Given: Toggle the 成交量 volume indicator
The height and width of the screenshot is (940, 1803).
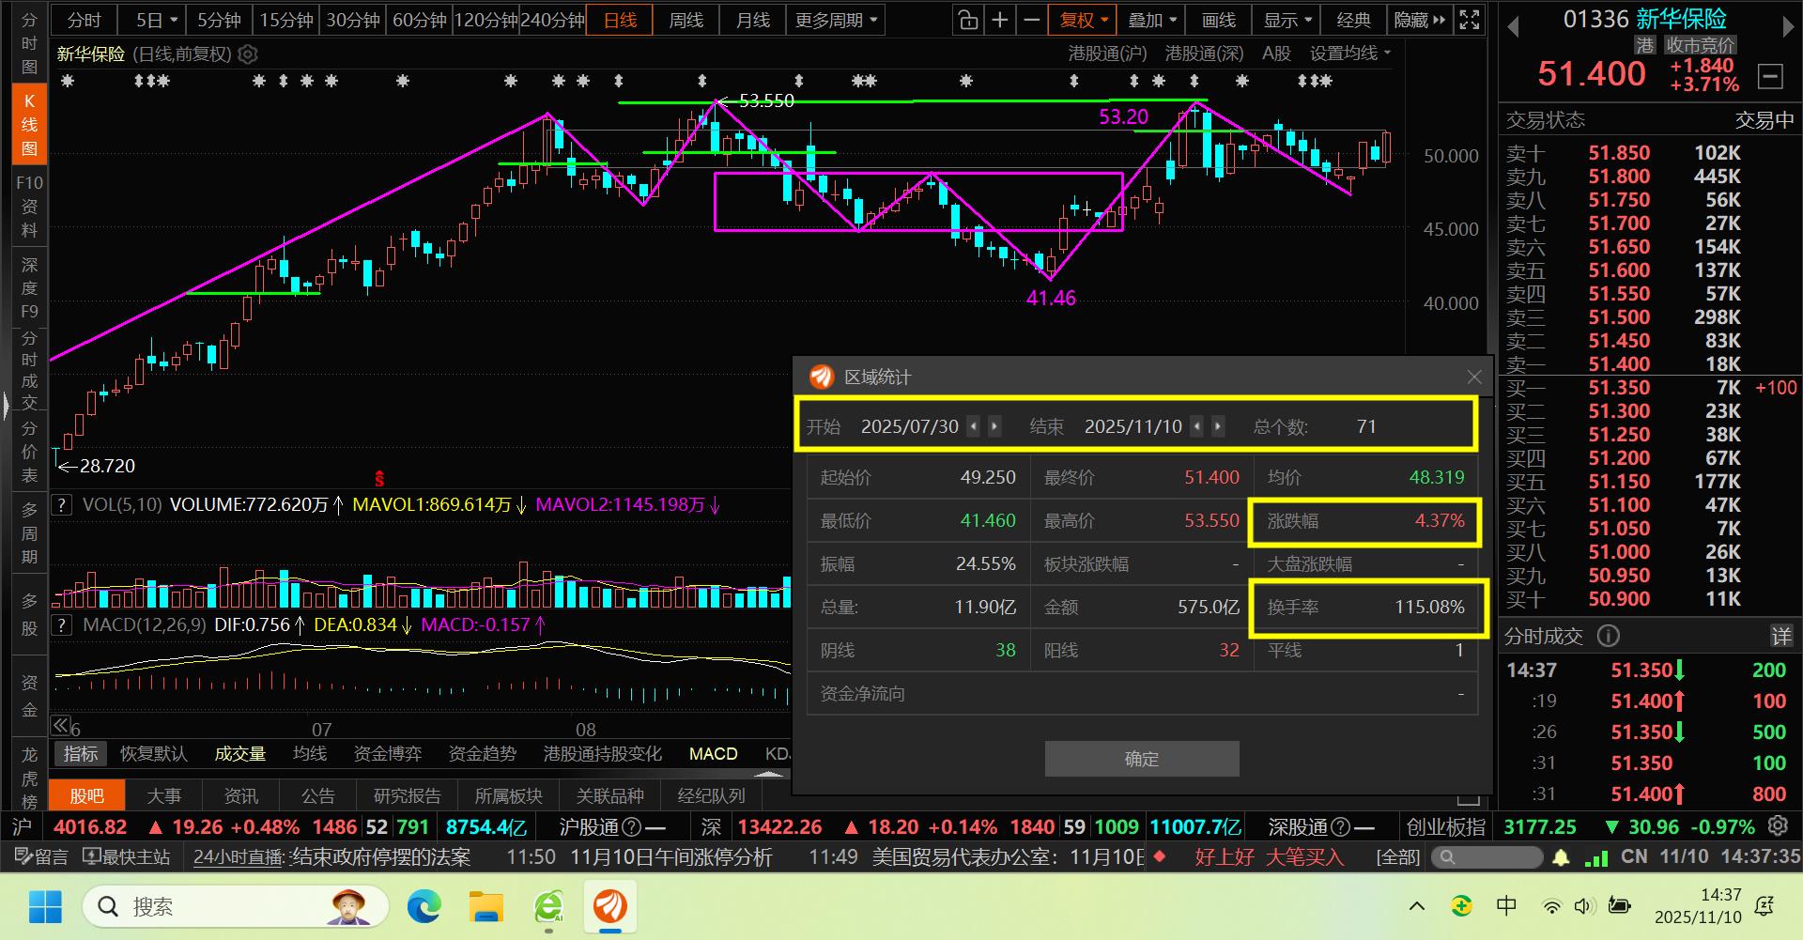Looking at the screenshot, I should pos(240,754).
